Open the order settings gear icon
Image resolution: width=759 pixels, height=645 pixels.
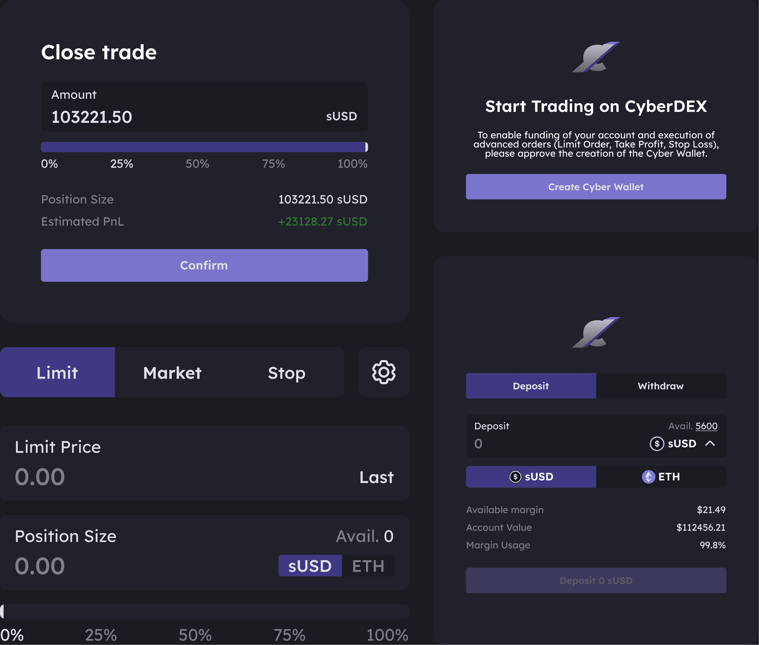pyautogui.click(x=383, y=372)
